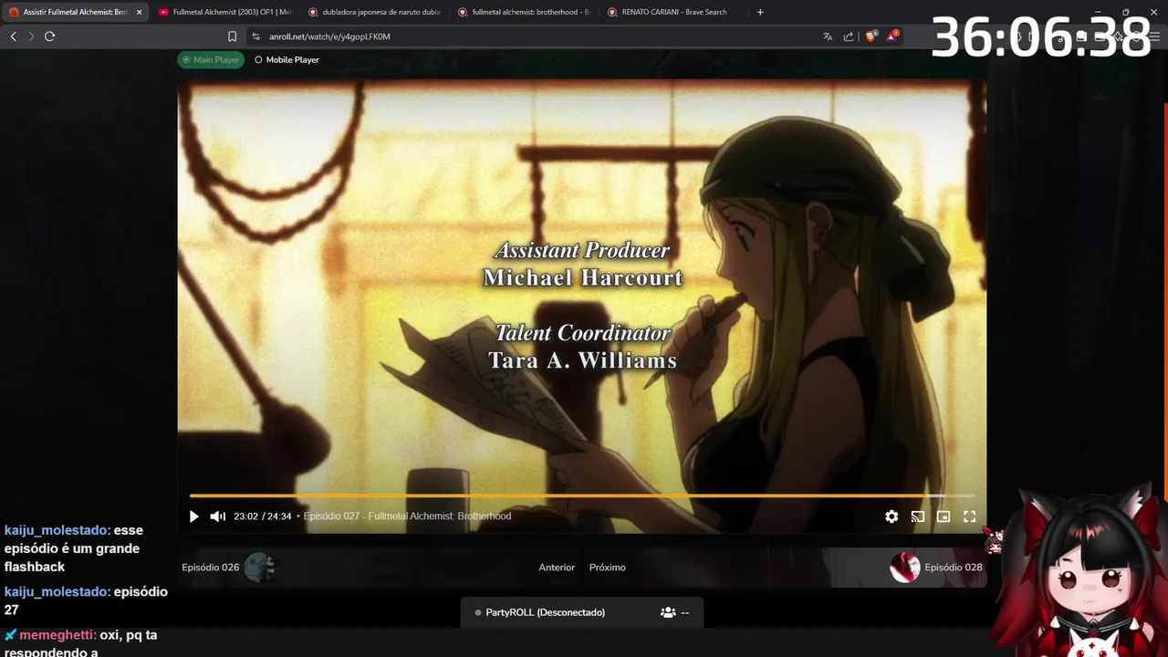Click the 23:02 / 24:34 time display
Screen dimensions: 1168x657
[x=263, y=516]
